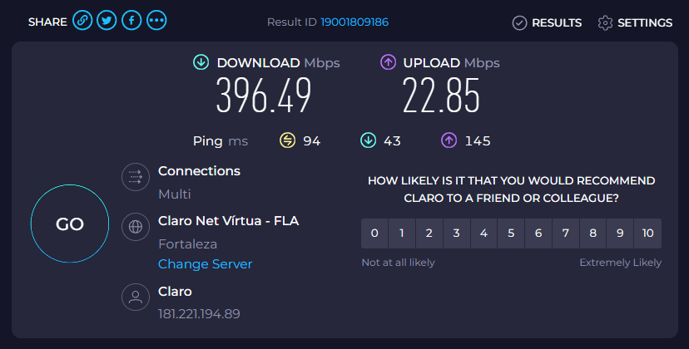This screenshot has height=349, width=689.
Task: Click the IP address 181.221.194.89
Action: click(x=199, y=314)
